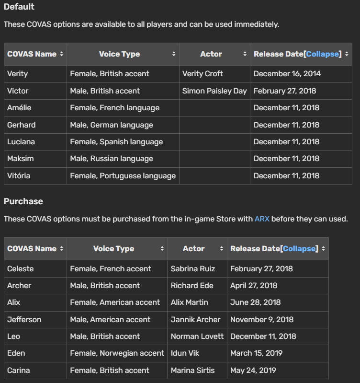Select the Victor name cell
The image size is (360, 383).
click(x=35, y=91)
